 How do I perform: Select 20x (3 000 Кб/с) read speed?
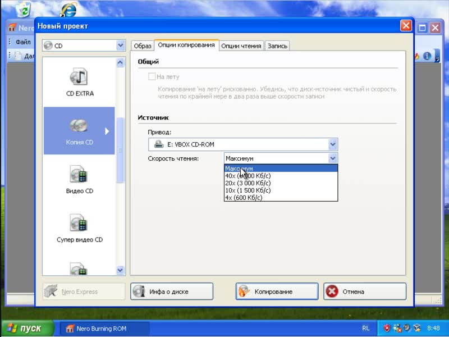click(281, 183)
